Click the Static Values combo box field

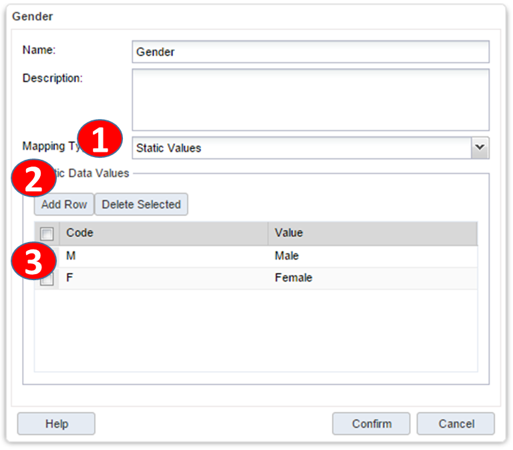[301, 148]
